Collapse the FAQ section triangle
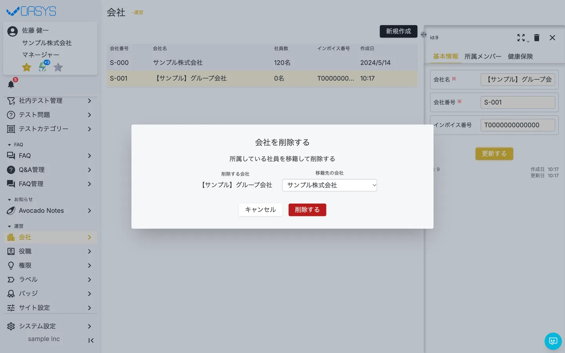Image resolution: width=565 pixels, height=353 pixels. pyautogui.click(x=9, y=145)
